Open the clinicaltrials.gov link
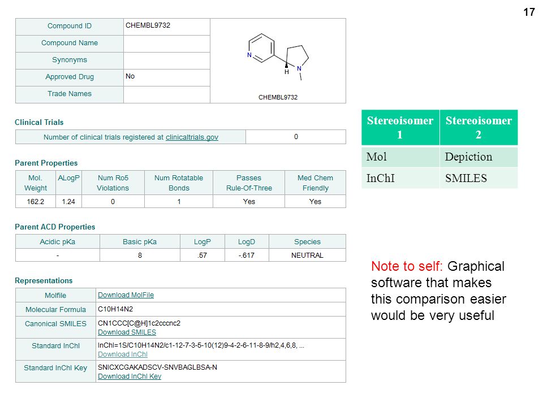 click(192, 137)
